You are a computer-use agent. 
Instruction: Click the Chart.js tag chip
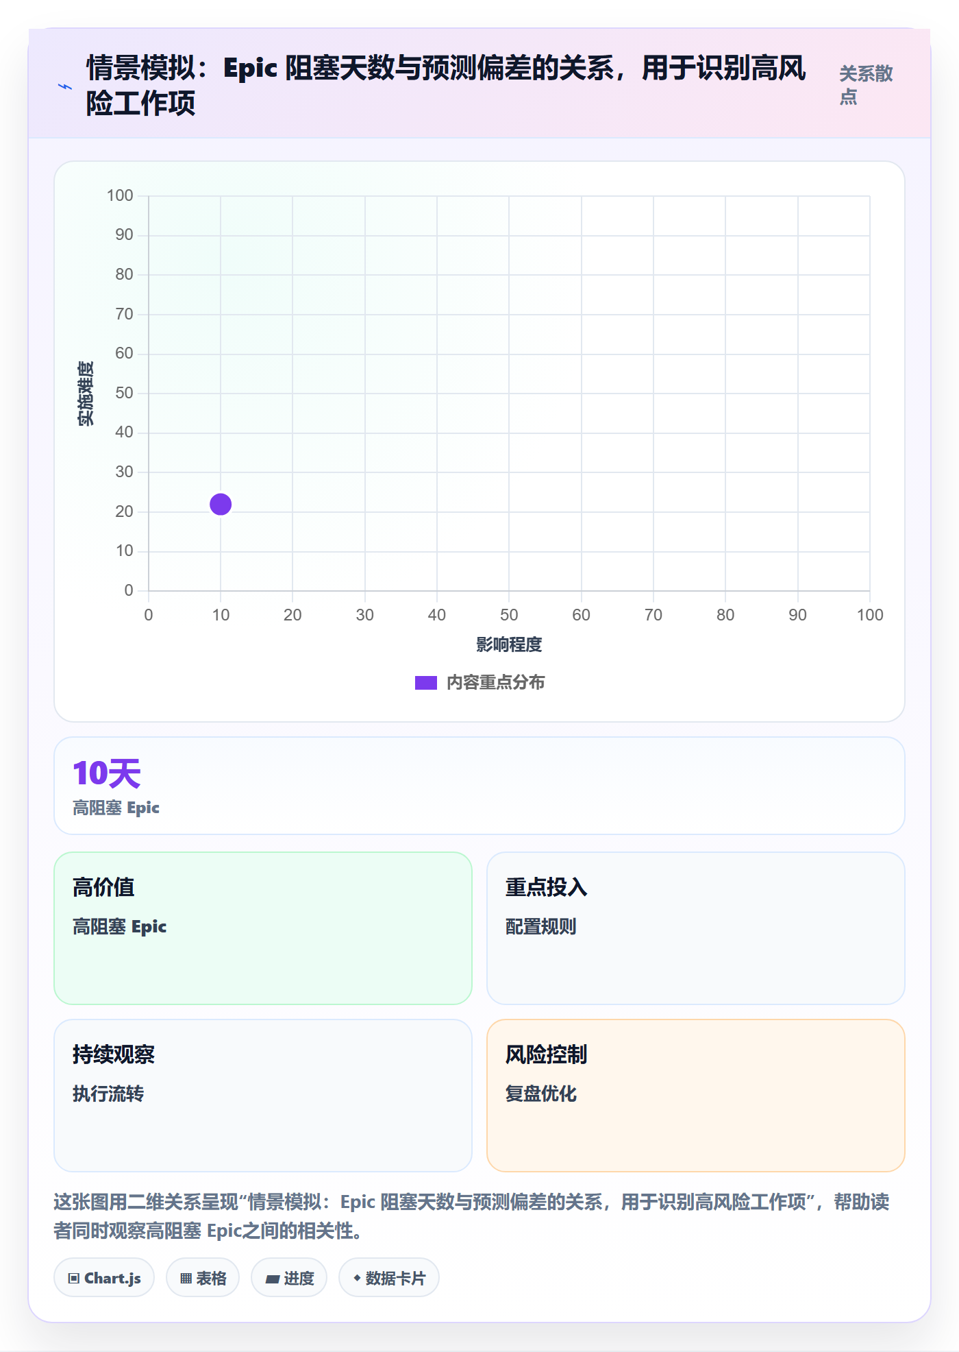click(x=104, y=1278)
